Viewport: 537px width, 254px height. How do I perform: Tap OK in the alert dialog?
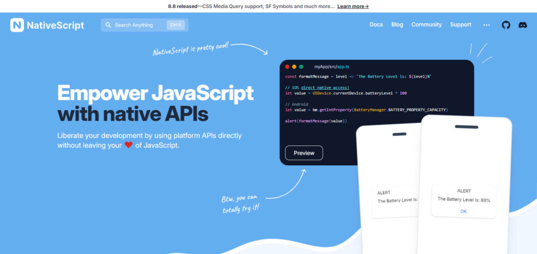point(464,211)
